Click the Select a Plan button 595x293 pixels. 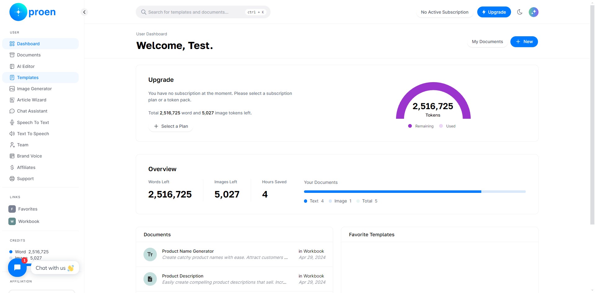point(171,126)
